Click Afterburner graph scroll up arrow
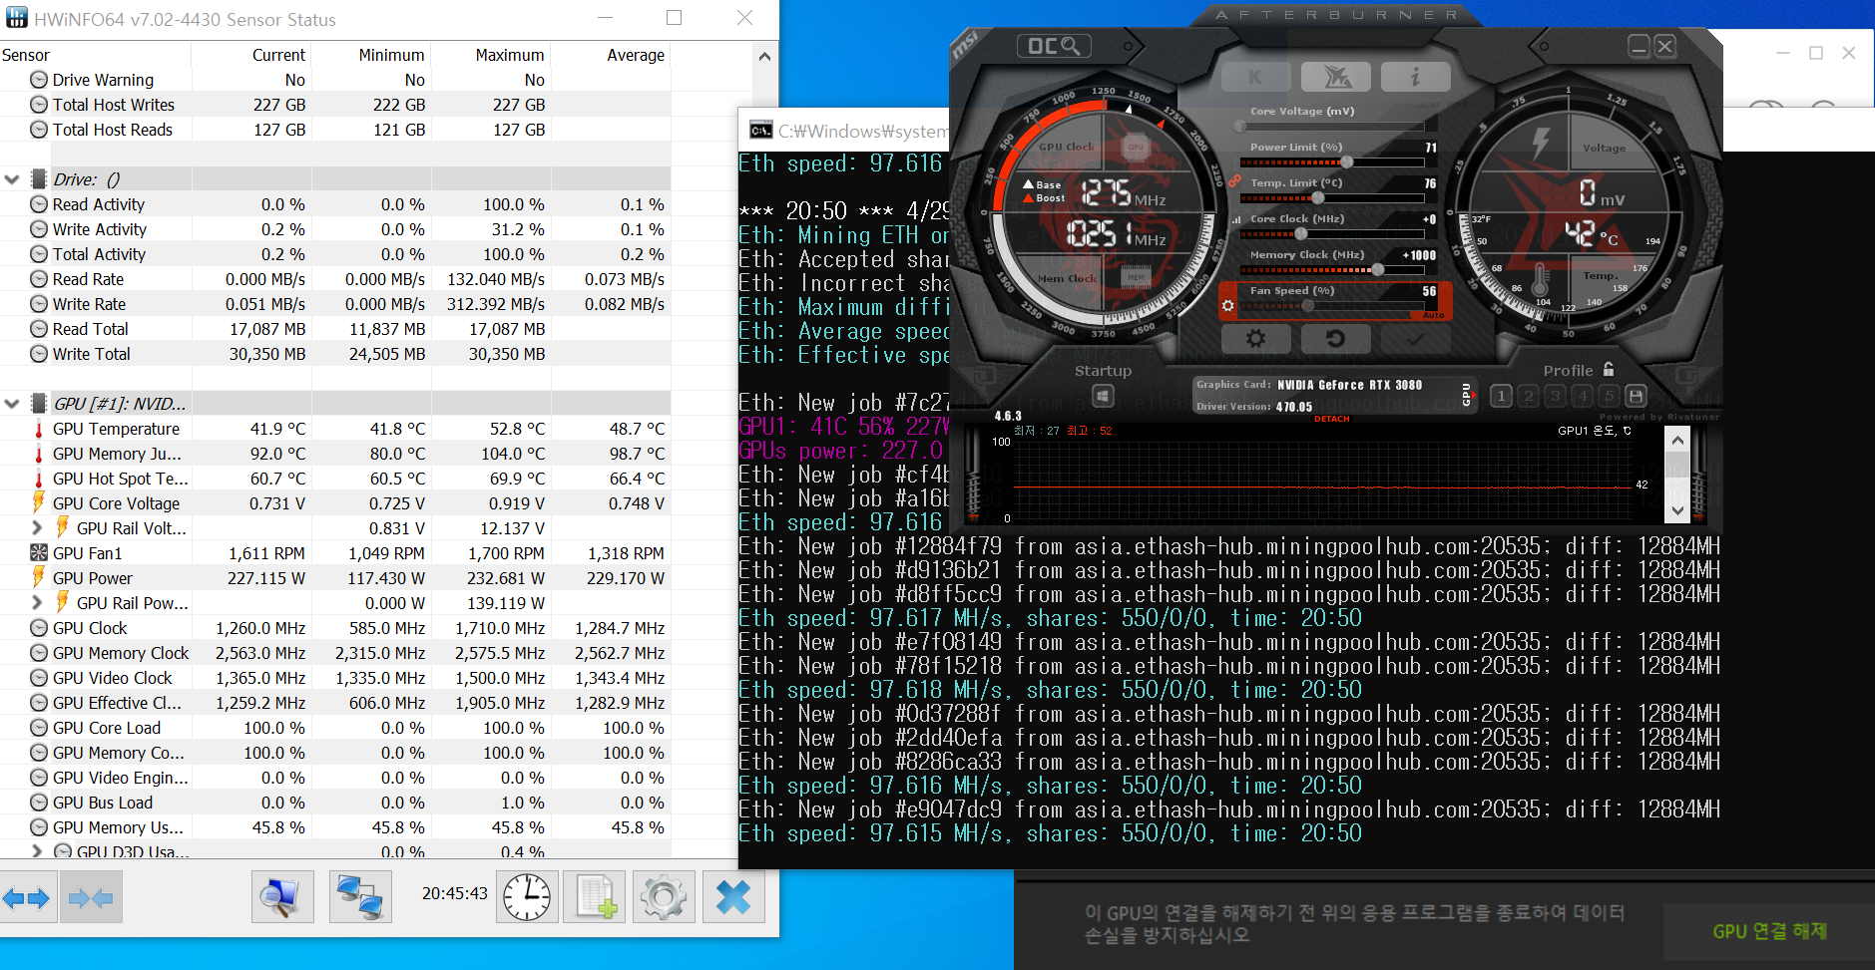Viewport: 1875px width, 970px height. (x=1677, y=441)
